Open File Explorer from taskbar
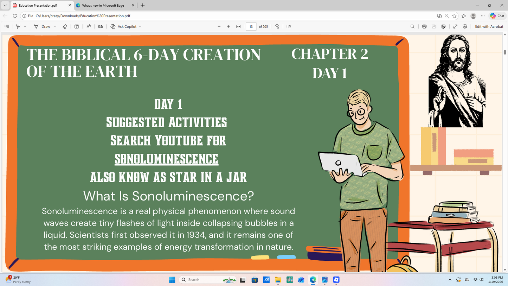Screen dimensions: 508x286 (x=278, y=280)
